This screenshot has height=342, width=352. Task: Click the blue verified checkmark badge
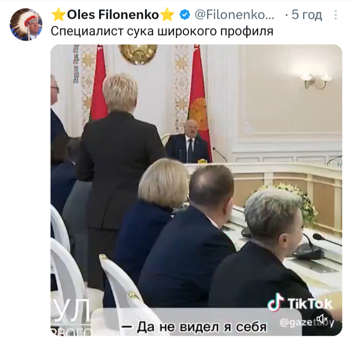[185, 15]
